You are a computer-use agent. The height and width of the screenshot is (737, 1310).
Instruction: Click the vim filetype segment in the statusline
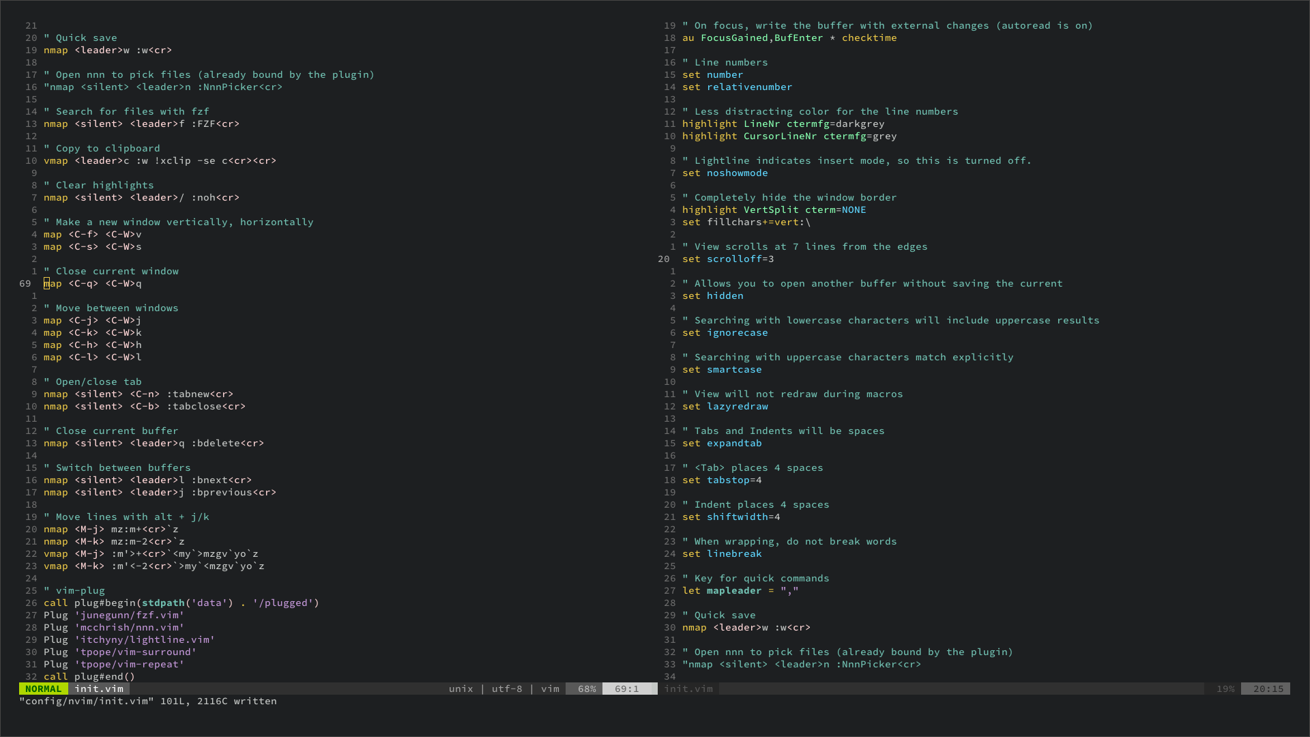pyautogui.click(x=550, y=689)
